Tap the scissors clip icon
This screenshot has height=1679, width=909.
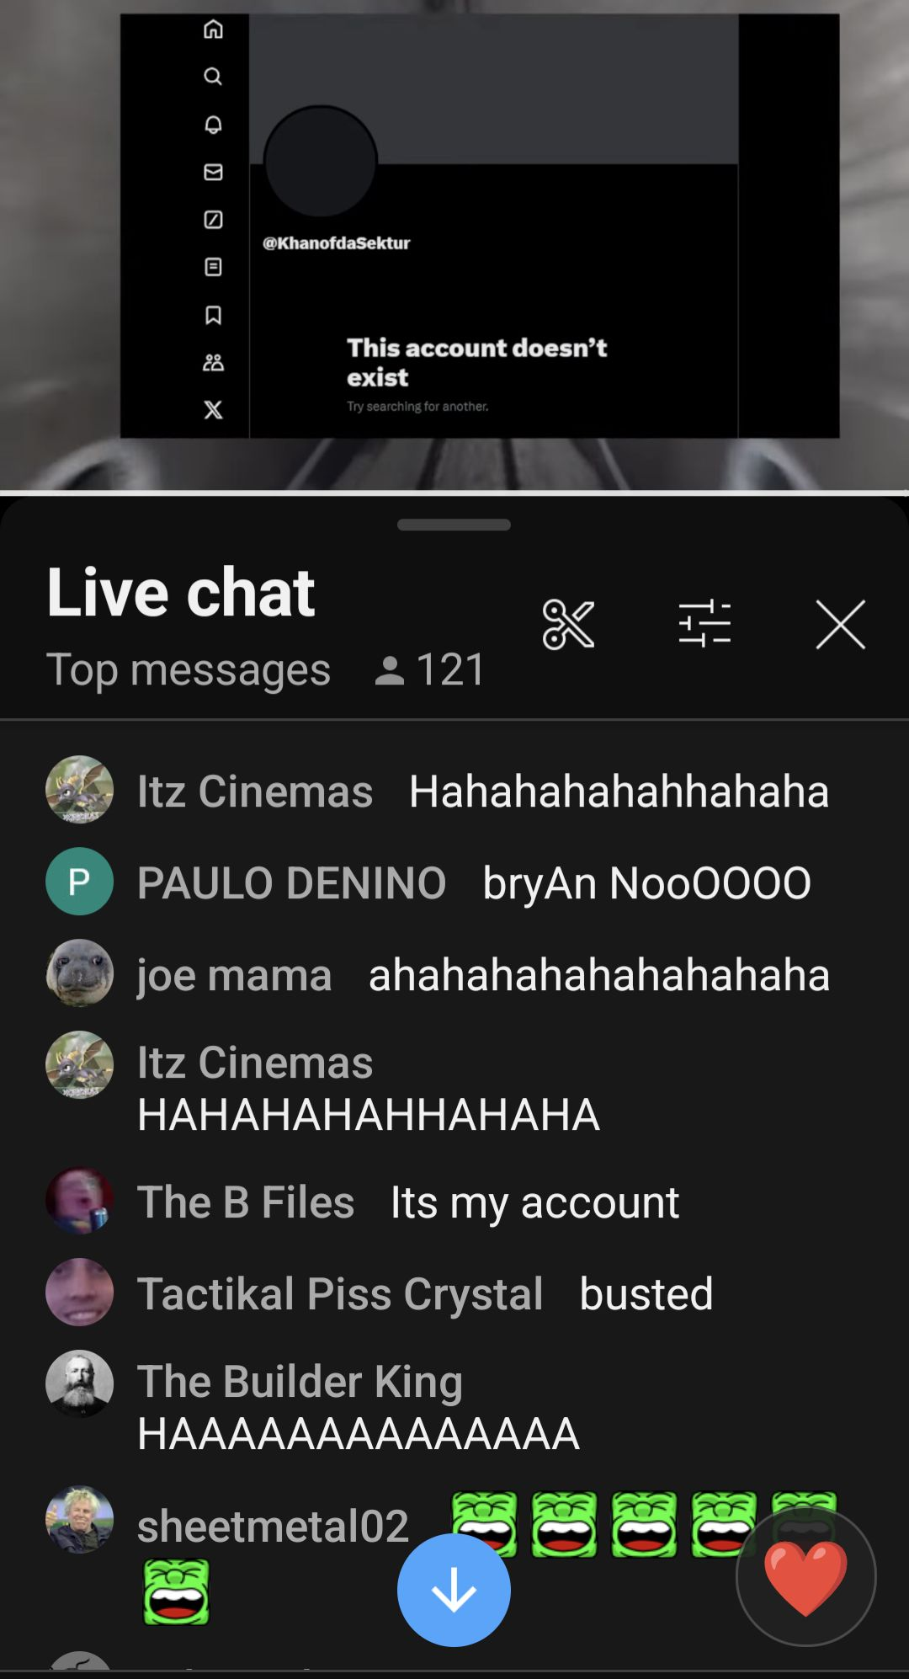(568, 624)
